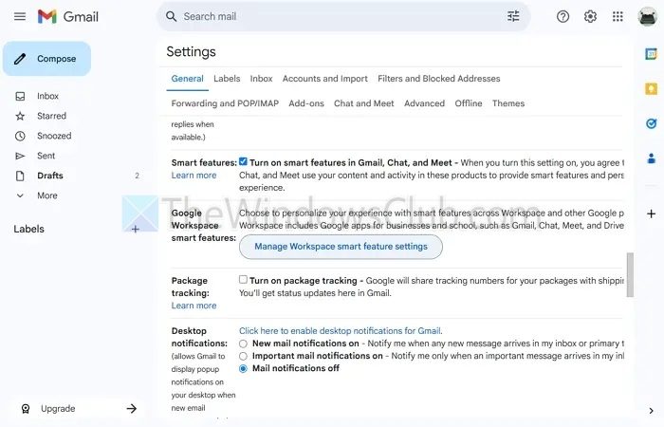Select New mail notifications on
The height and width of the screenshot is (427, 664).
point(243,343)
